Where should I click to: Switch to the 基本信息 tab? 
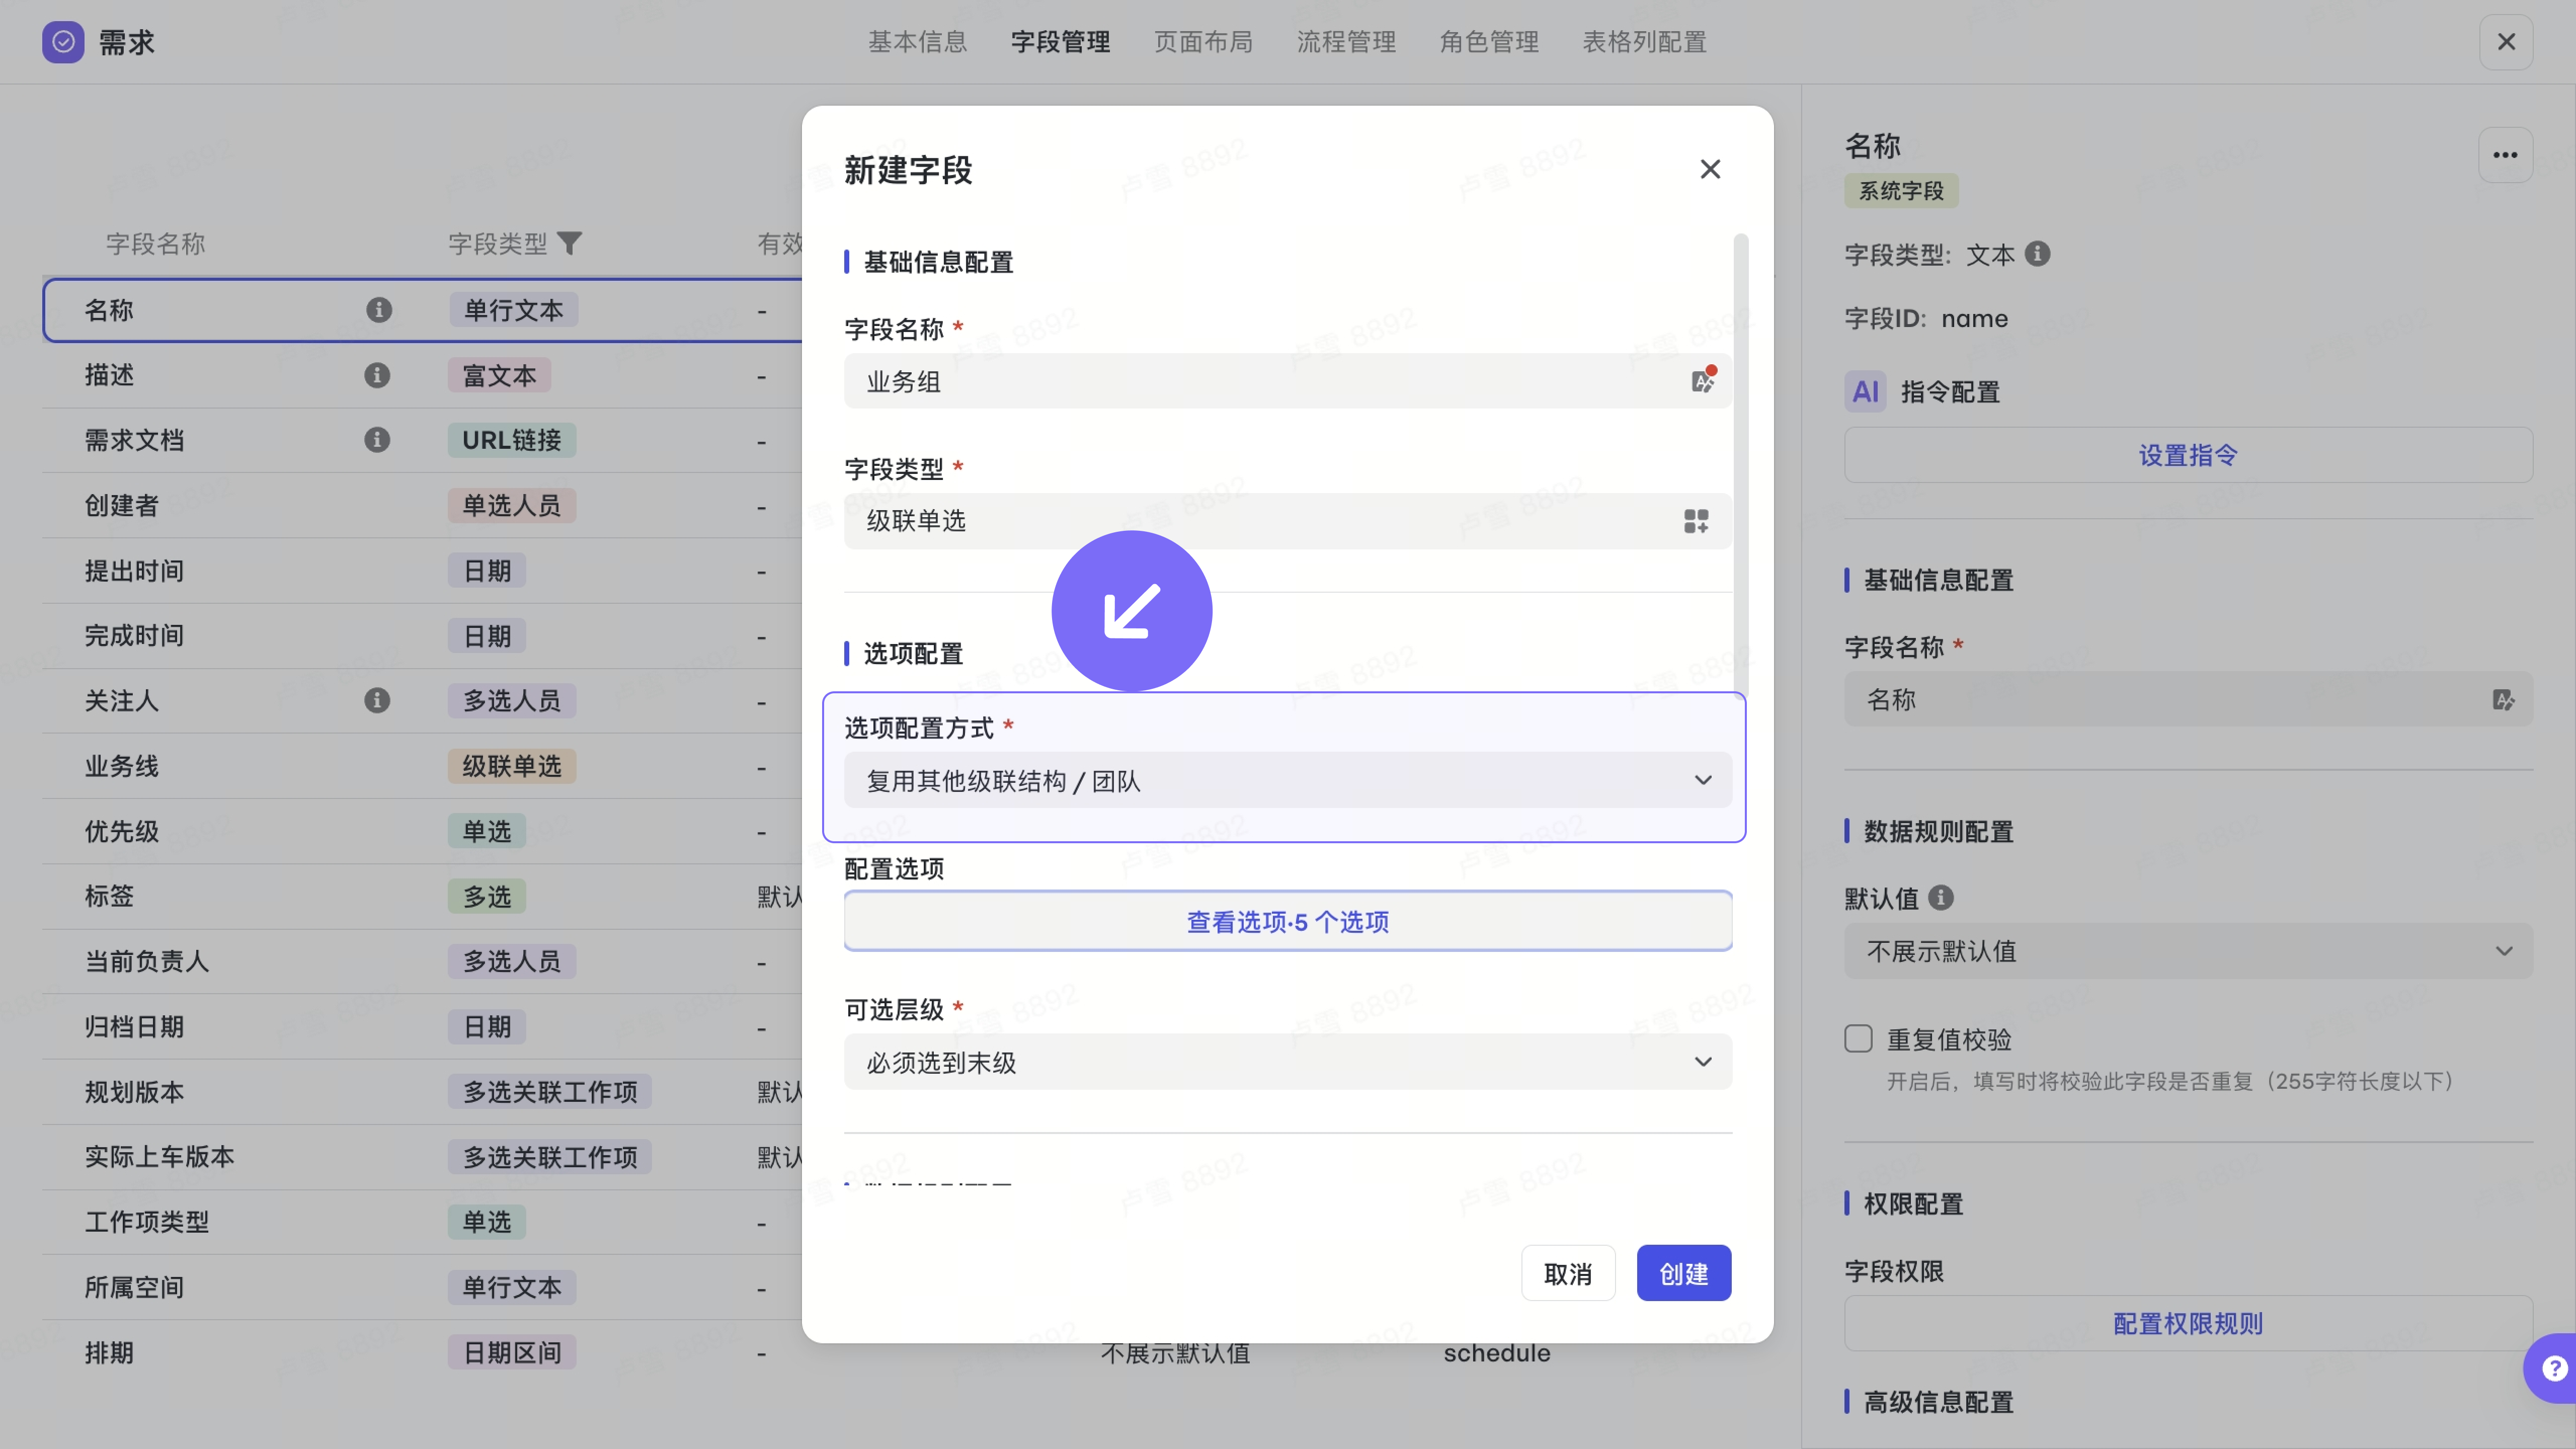coord(917,42)
